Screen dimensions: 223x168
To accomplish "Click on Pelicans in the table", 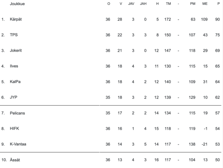I will [17, 113].
